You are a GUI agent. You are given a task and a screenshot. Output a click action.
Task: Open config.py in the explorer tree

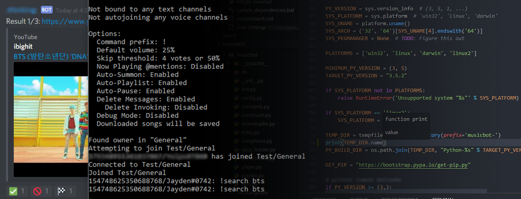point(252,98)
